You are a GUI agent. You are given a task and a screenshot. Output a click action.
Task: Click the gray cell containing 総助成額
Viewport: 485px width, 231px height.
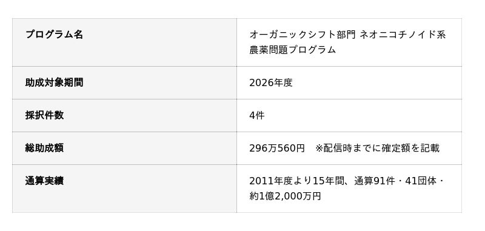point(124,148)
